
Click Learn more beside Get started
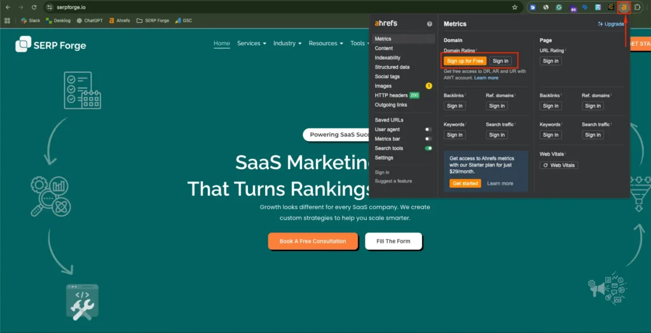[500, 183]
